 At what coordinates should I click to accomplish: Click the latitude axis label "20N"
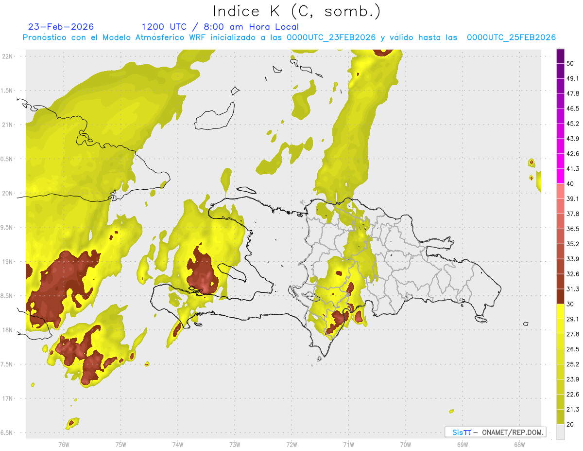tap(7, 193)
